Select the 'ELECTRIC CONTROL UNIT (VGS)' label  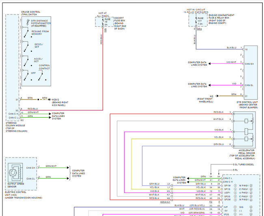click(16, 193)
